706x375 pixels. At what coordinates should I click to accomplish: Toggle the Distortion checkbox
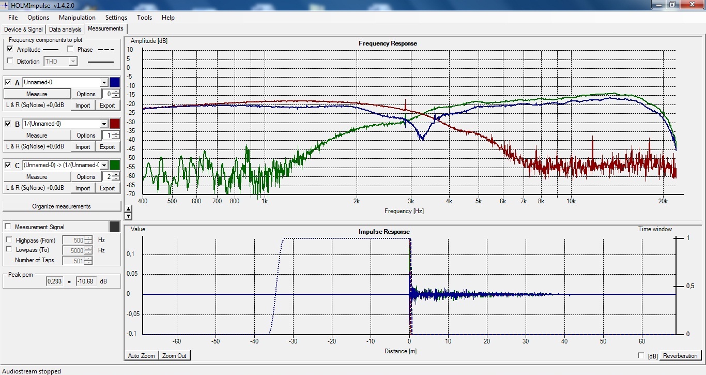tap(10, 61)
